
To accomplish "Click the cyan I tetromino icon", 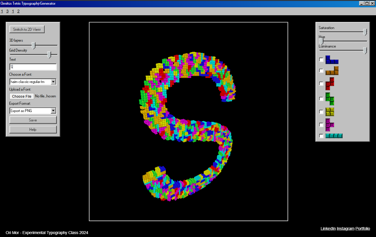I will click(334, 136).
